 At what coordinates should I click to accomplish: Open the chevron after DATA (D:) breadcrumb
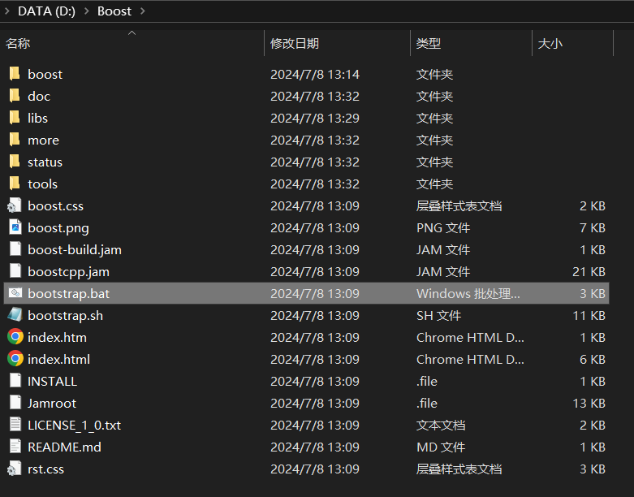pos(86,11)
